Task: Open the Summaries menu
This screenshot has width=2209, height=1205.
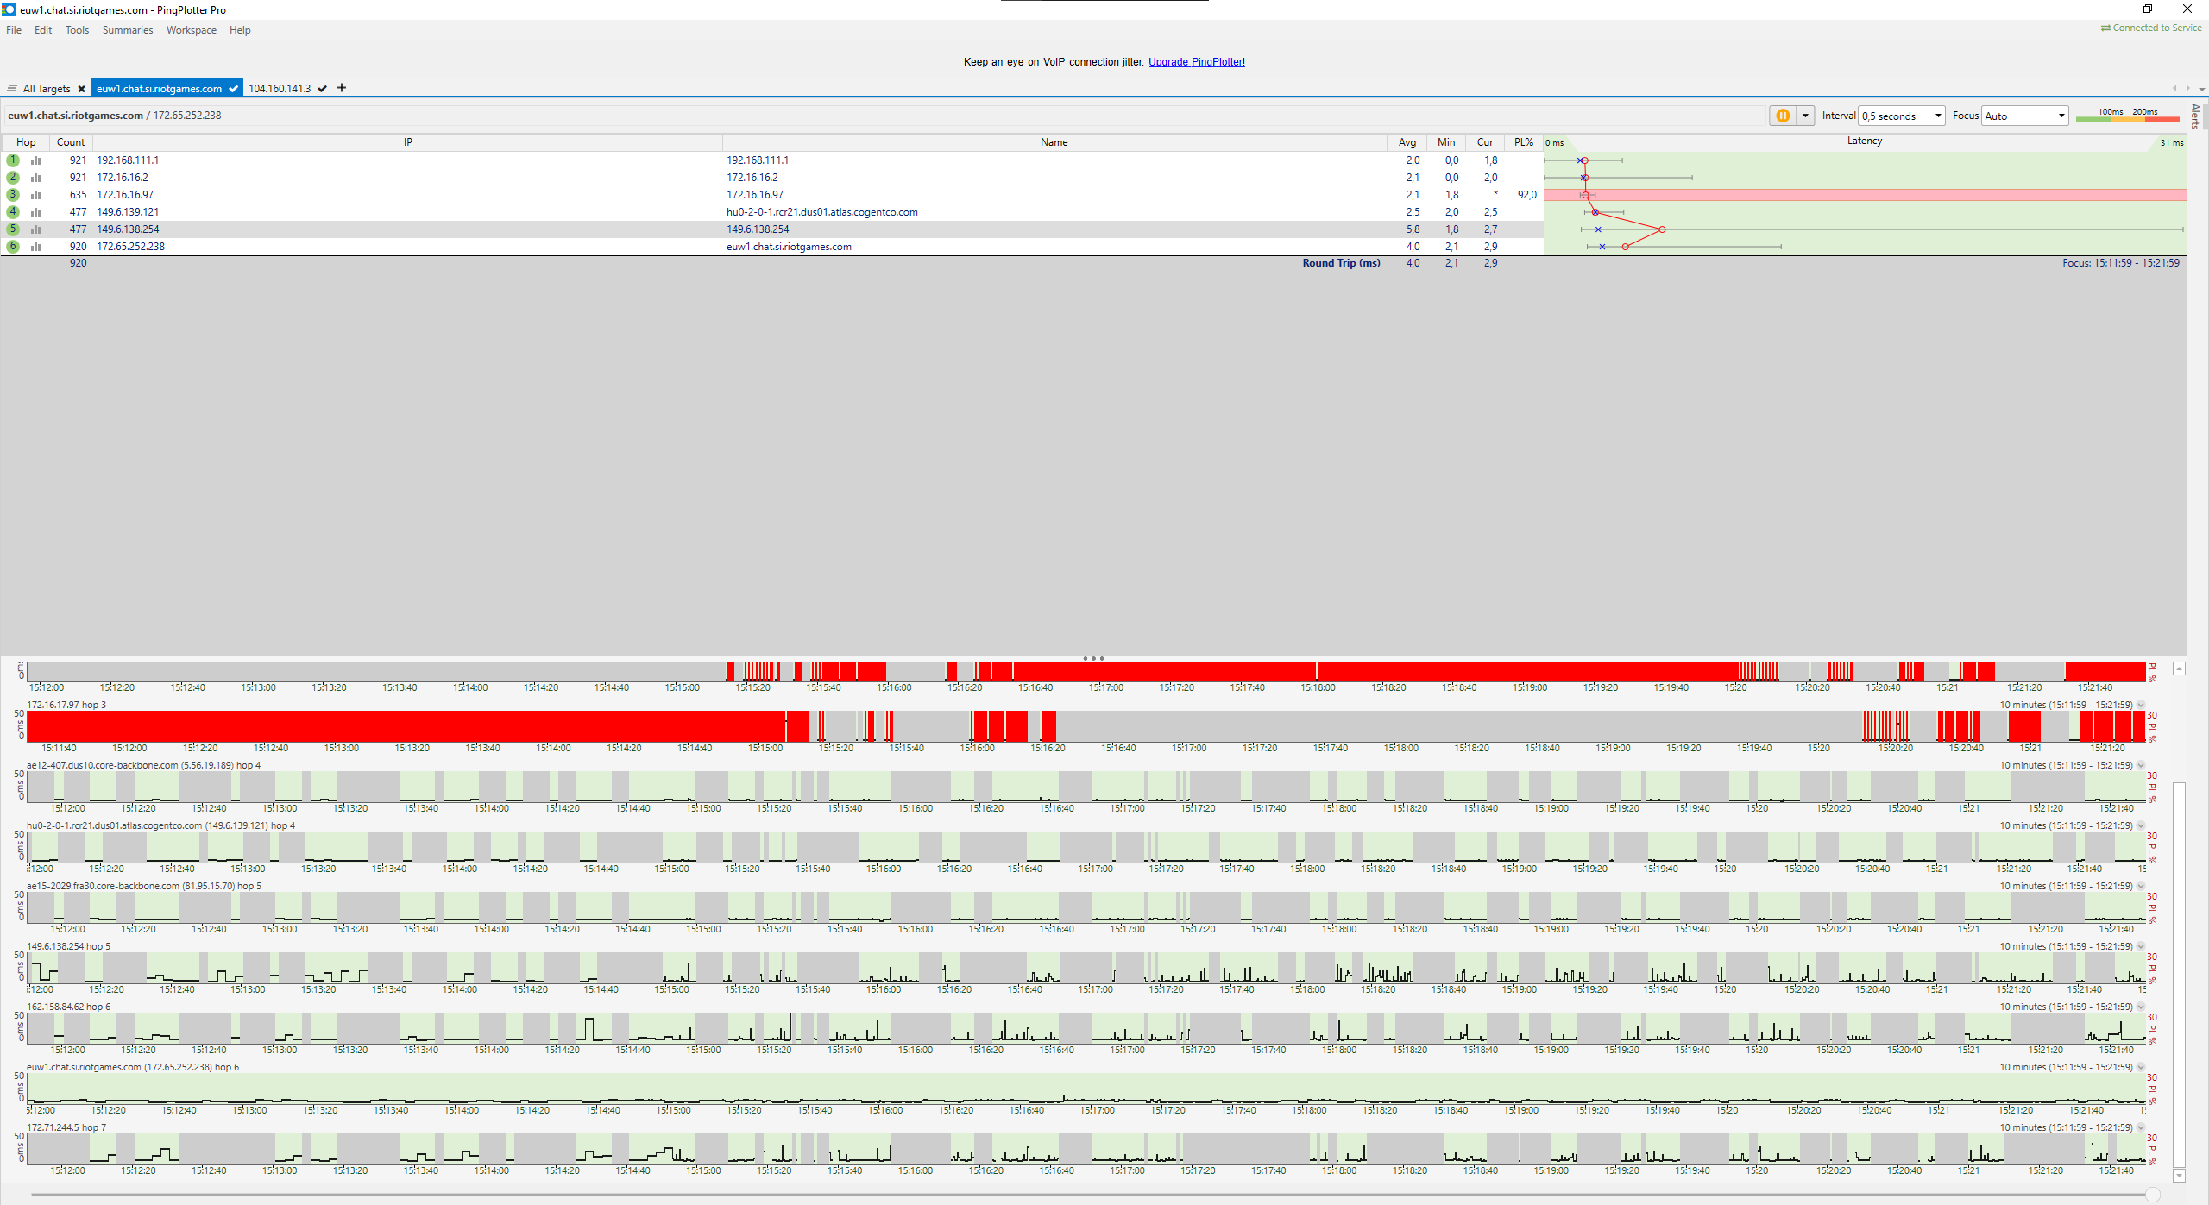Action: (127, 30)
